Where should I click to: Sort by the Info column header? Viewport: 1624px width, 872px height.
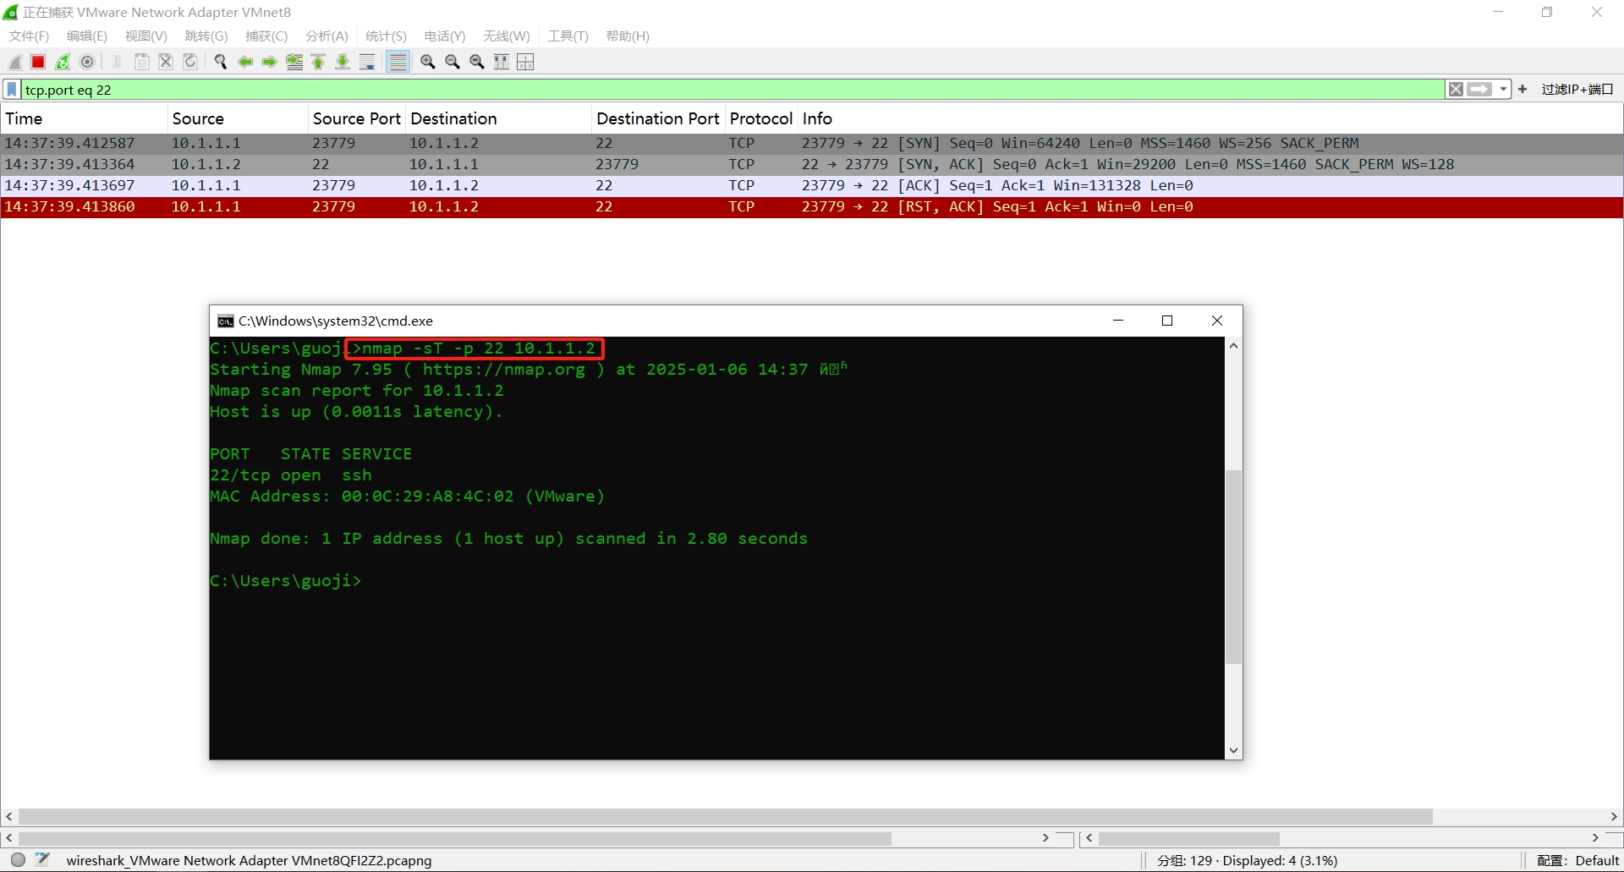pyautogui.click(x=1210, y=119)
